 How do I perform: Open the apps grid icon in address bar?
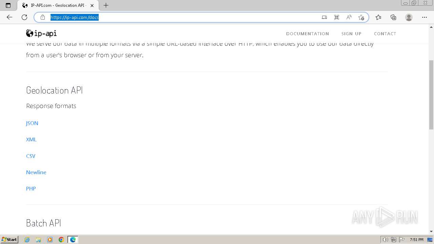(337, 17)
